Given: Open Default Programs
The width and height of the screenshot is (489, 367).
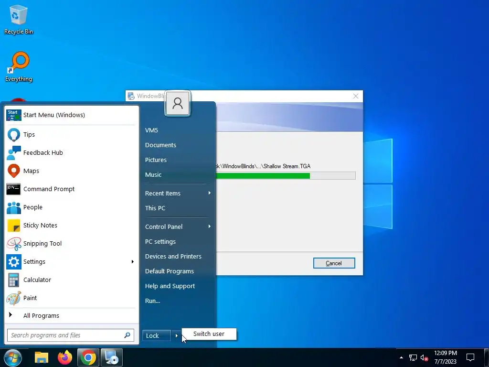Looking at the screenshot, I should (x=170, y=271).
